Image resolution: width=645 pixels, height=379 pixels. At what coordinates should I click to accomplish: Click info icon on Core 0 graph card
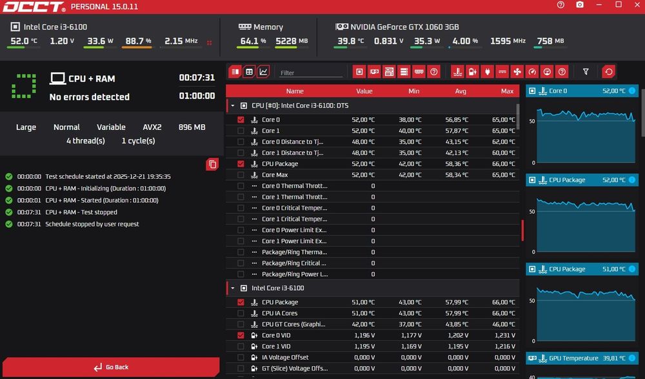632,91
